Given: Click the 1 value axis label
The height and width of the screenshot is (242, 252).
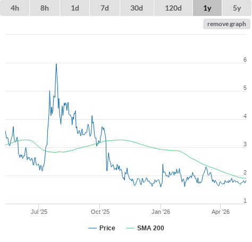Looking at the screenshot, I should point(245,201).
